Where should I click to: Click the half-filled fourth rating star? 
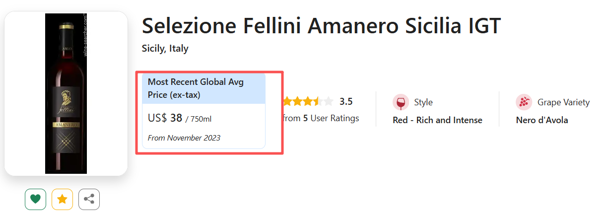click(317, 102)
